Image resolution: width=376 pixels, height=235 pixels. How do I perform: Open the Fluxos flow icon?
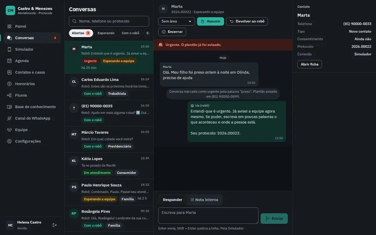tap(9, 95)
